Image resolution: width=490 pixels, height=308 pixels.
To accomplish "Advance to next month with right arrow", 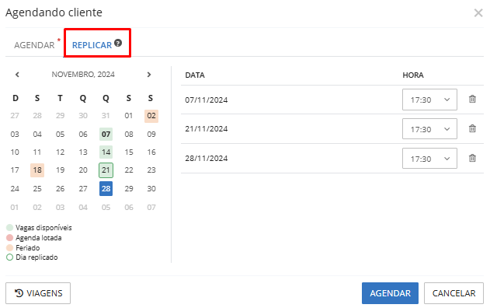I will 149,75.
